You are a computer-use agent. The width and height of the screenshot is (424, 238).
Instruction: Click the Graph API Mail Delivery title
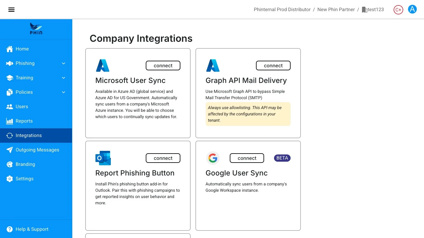pyautogui.click(x=246, y=81)
